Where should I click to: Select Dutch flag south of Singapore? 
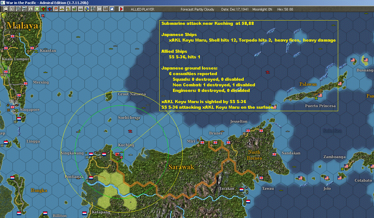(19, 119)
